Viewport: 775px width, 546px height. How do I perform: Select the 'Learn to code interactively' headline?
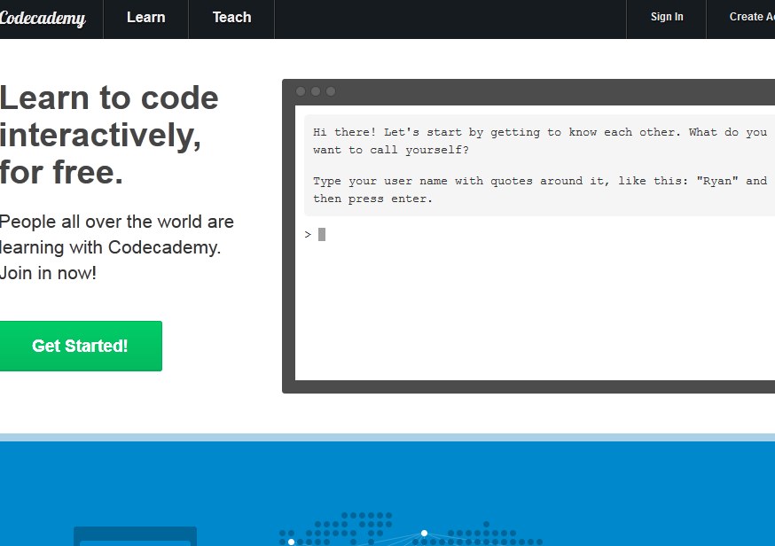point(109,135)
